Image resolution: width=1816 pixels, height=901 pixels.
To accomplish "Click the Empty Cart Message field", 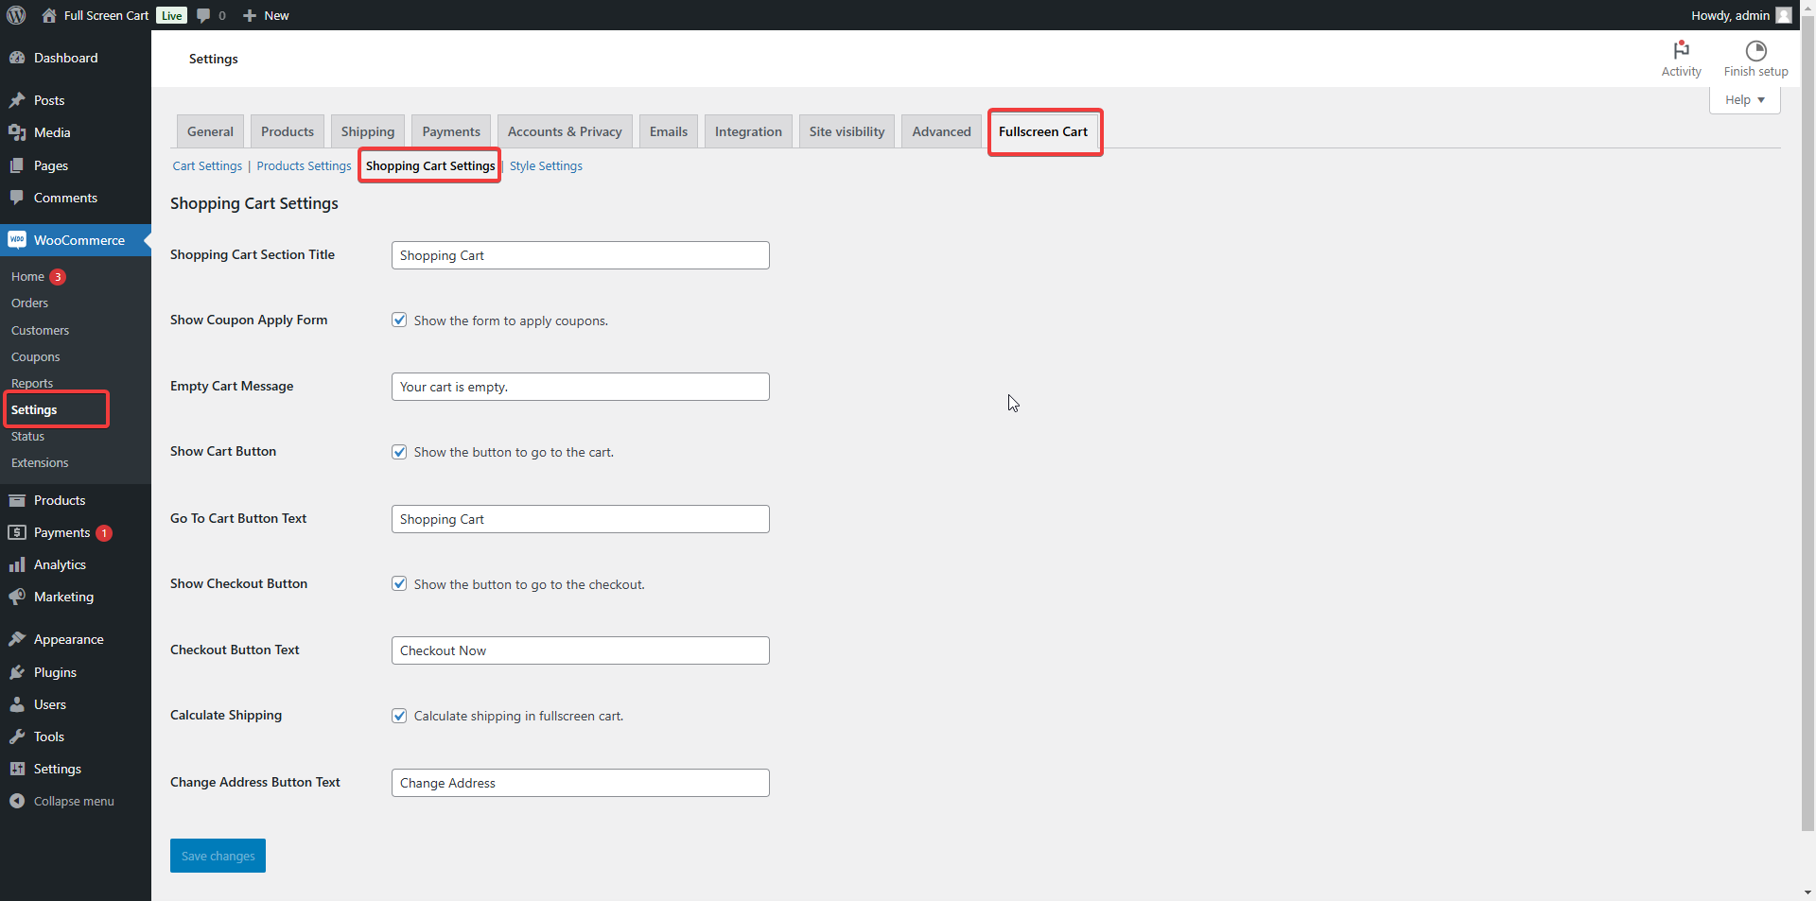I will (x=580, y=387).
